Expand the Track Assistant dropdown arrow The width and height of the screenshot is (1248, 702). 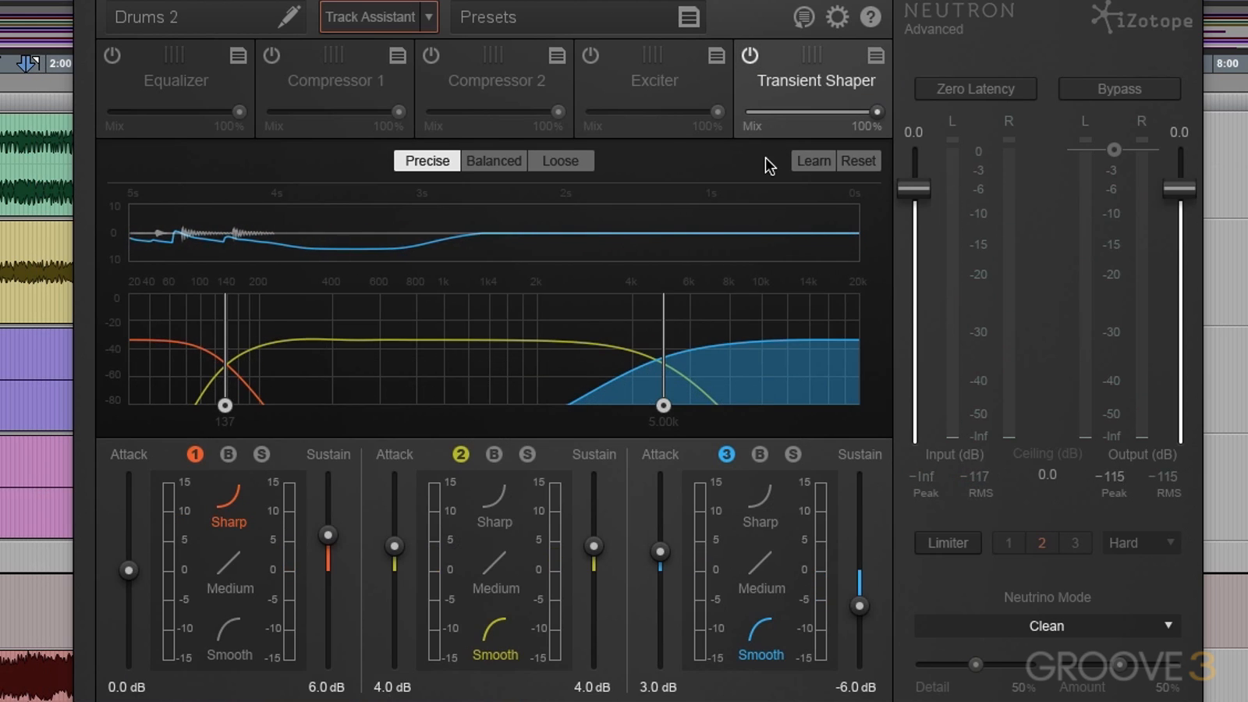click(428, 17)
